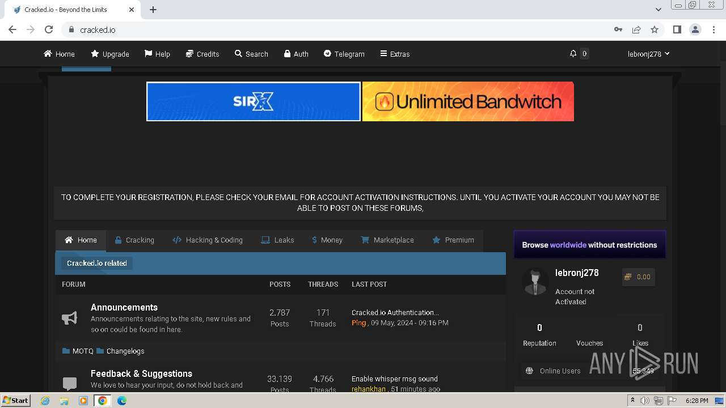The image size is (726, 408).
Task: Switch to the Leaks tab
Action: [x=277, y=240]
